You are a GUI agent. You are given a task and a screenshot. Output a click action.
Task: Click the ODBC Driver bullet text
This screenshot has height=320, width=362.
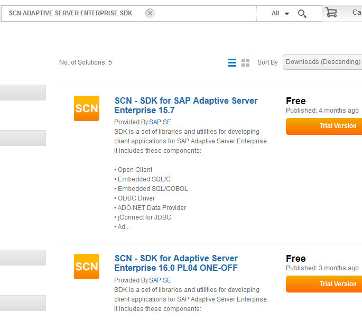[x=136, y=198]
